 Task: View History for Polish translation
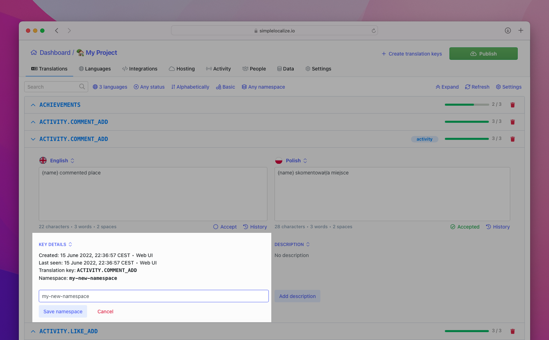[498, 227]
